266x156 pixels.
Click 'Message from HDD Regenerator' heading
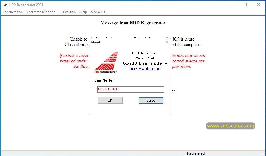pos(133,23)
